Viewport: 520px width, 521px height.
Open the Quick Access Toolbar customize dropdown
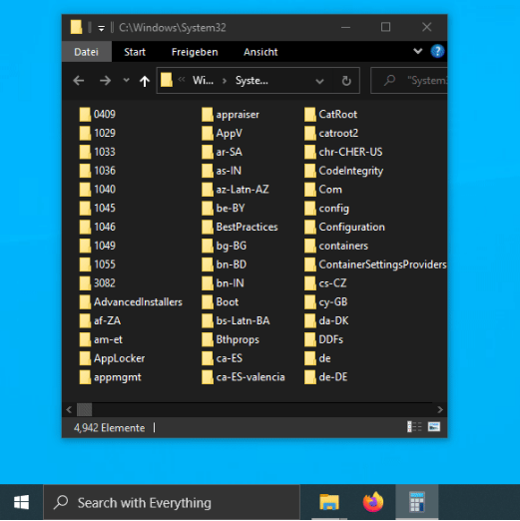click(x=102, y=28)
